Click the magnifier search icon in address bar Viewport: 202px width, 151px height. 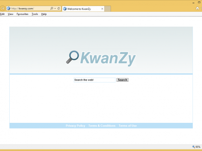52,8
